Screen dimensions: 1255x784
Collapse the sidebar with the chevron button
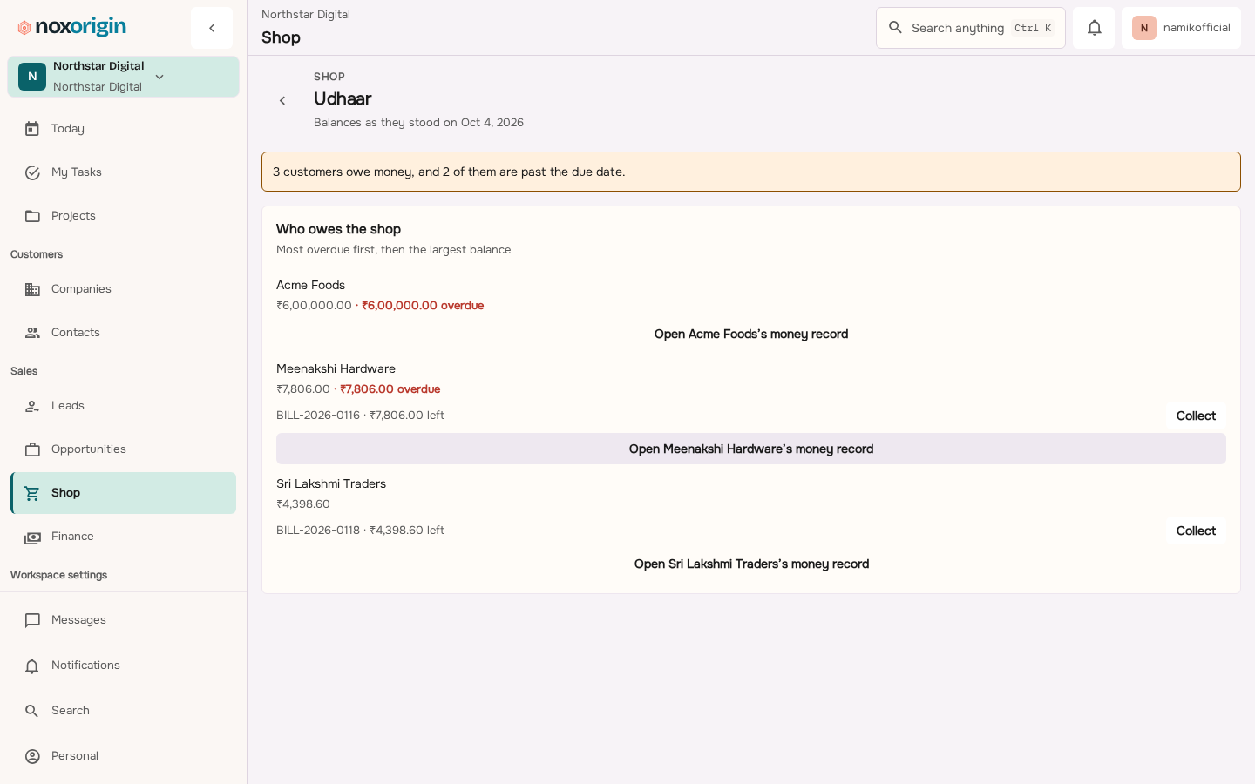point(212,28)
